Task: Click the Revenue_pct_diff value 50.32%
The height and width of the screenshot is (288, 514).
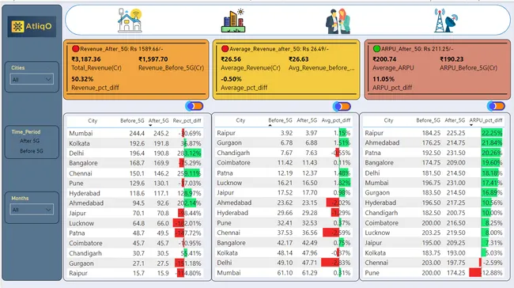Action: point(82,79)
